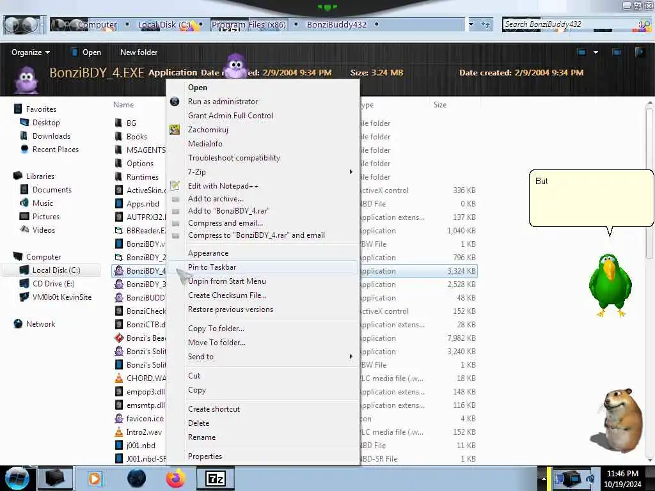This screenshot has height=491, width=655.
Task: Open the view options dropdown arrow
Action: (x=596, y=52)
